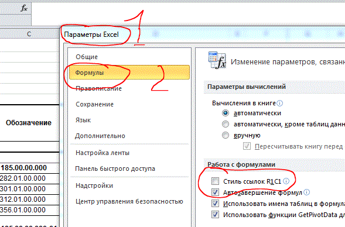Open the Надстройки options category
Image resolution: width=345 pixels, height=227 pixels.
[129, 185]
